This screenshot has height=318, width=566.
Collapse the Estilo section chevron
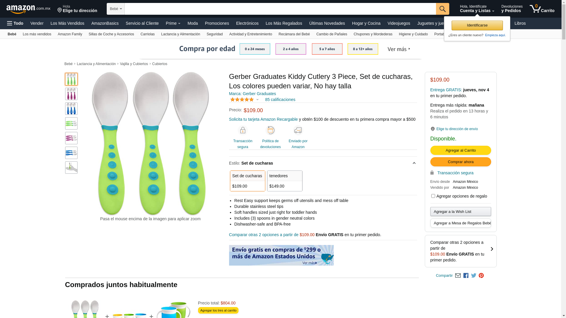414,163
